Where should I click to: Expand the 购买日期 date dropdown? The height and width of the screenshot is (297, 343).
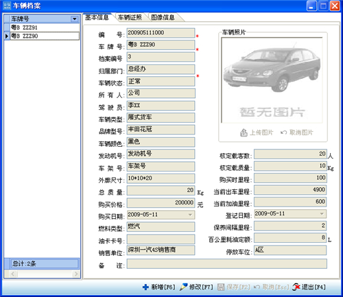(x=190, y=215)
